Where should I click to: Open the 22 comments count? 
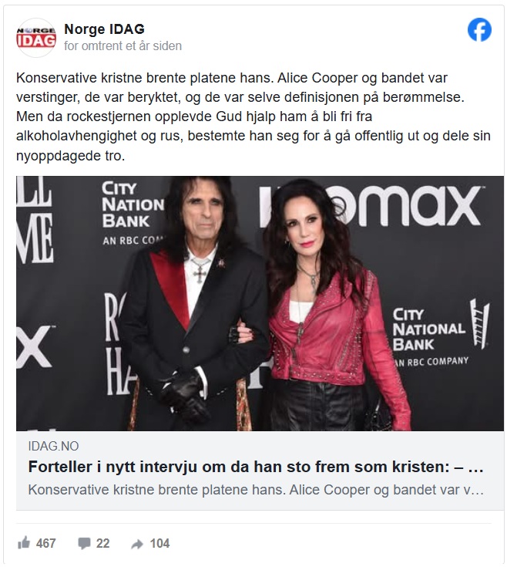tap(102, 543)
